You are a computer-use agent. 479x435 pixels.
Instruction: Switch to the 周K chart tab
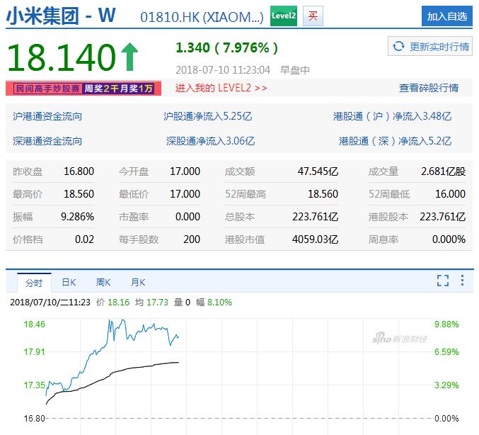(x=103, y=282)
